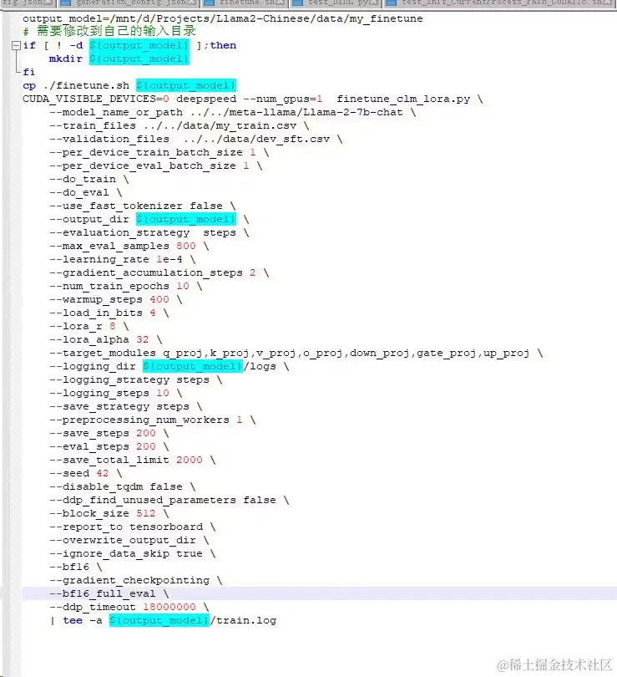
Task: Switch to the generation_config.json tab
Action: coord(129,3)
